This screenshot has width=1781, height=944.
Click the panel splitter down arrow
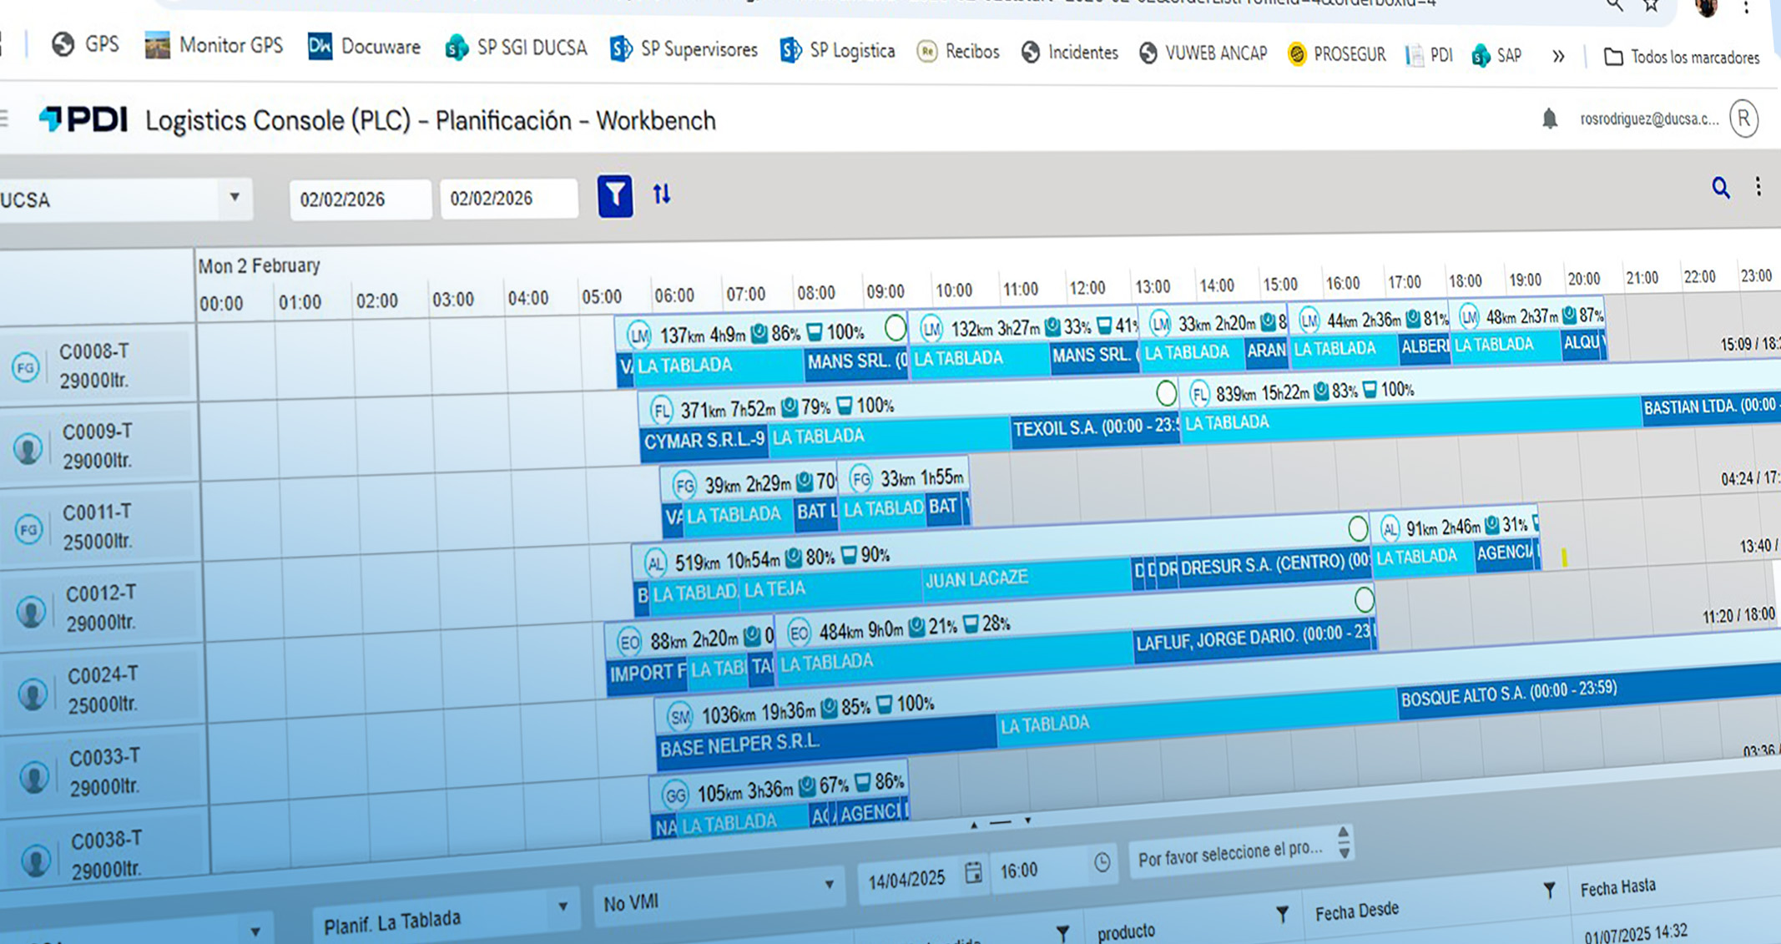pyautogui.click(x=1028, y=821)
